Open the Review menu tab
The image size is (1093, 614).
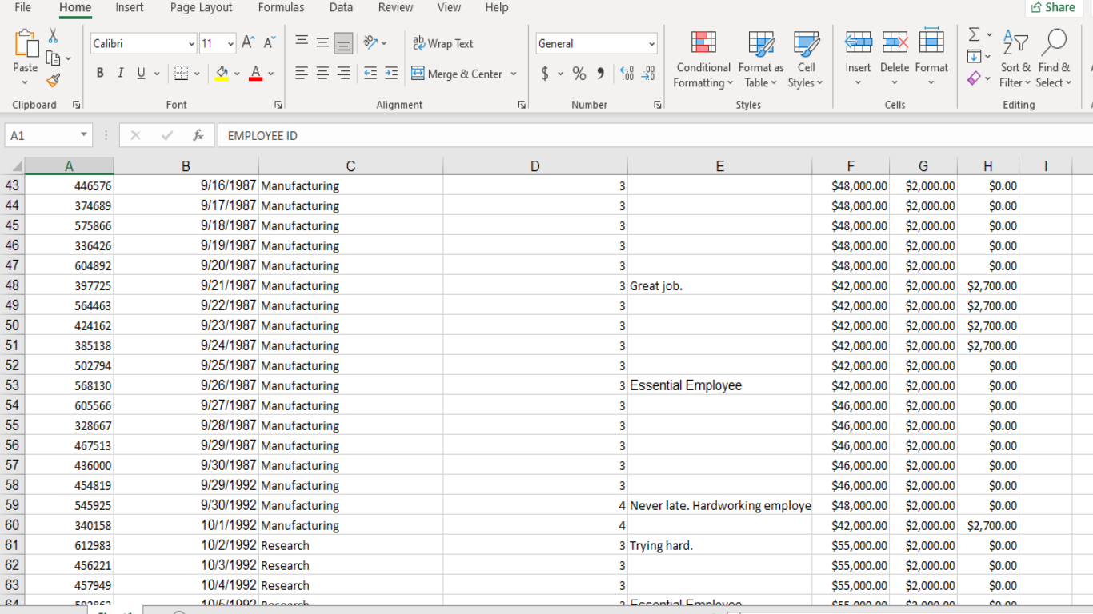[395, 7]
